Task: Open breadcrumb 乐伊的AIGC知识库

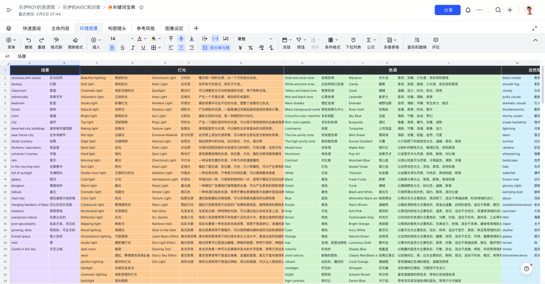Action: click(82, 7)
